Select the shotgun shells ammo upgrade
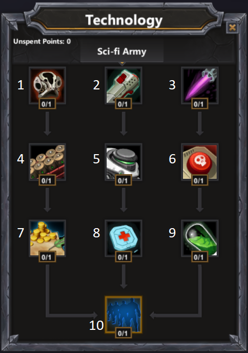248x353 pixels. point(47,162)
